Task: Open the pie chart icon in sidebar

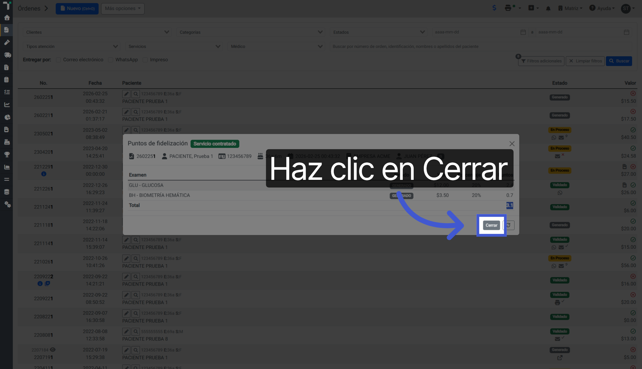Action: [x=7, y=117]
